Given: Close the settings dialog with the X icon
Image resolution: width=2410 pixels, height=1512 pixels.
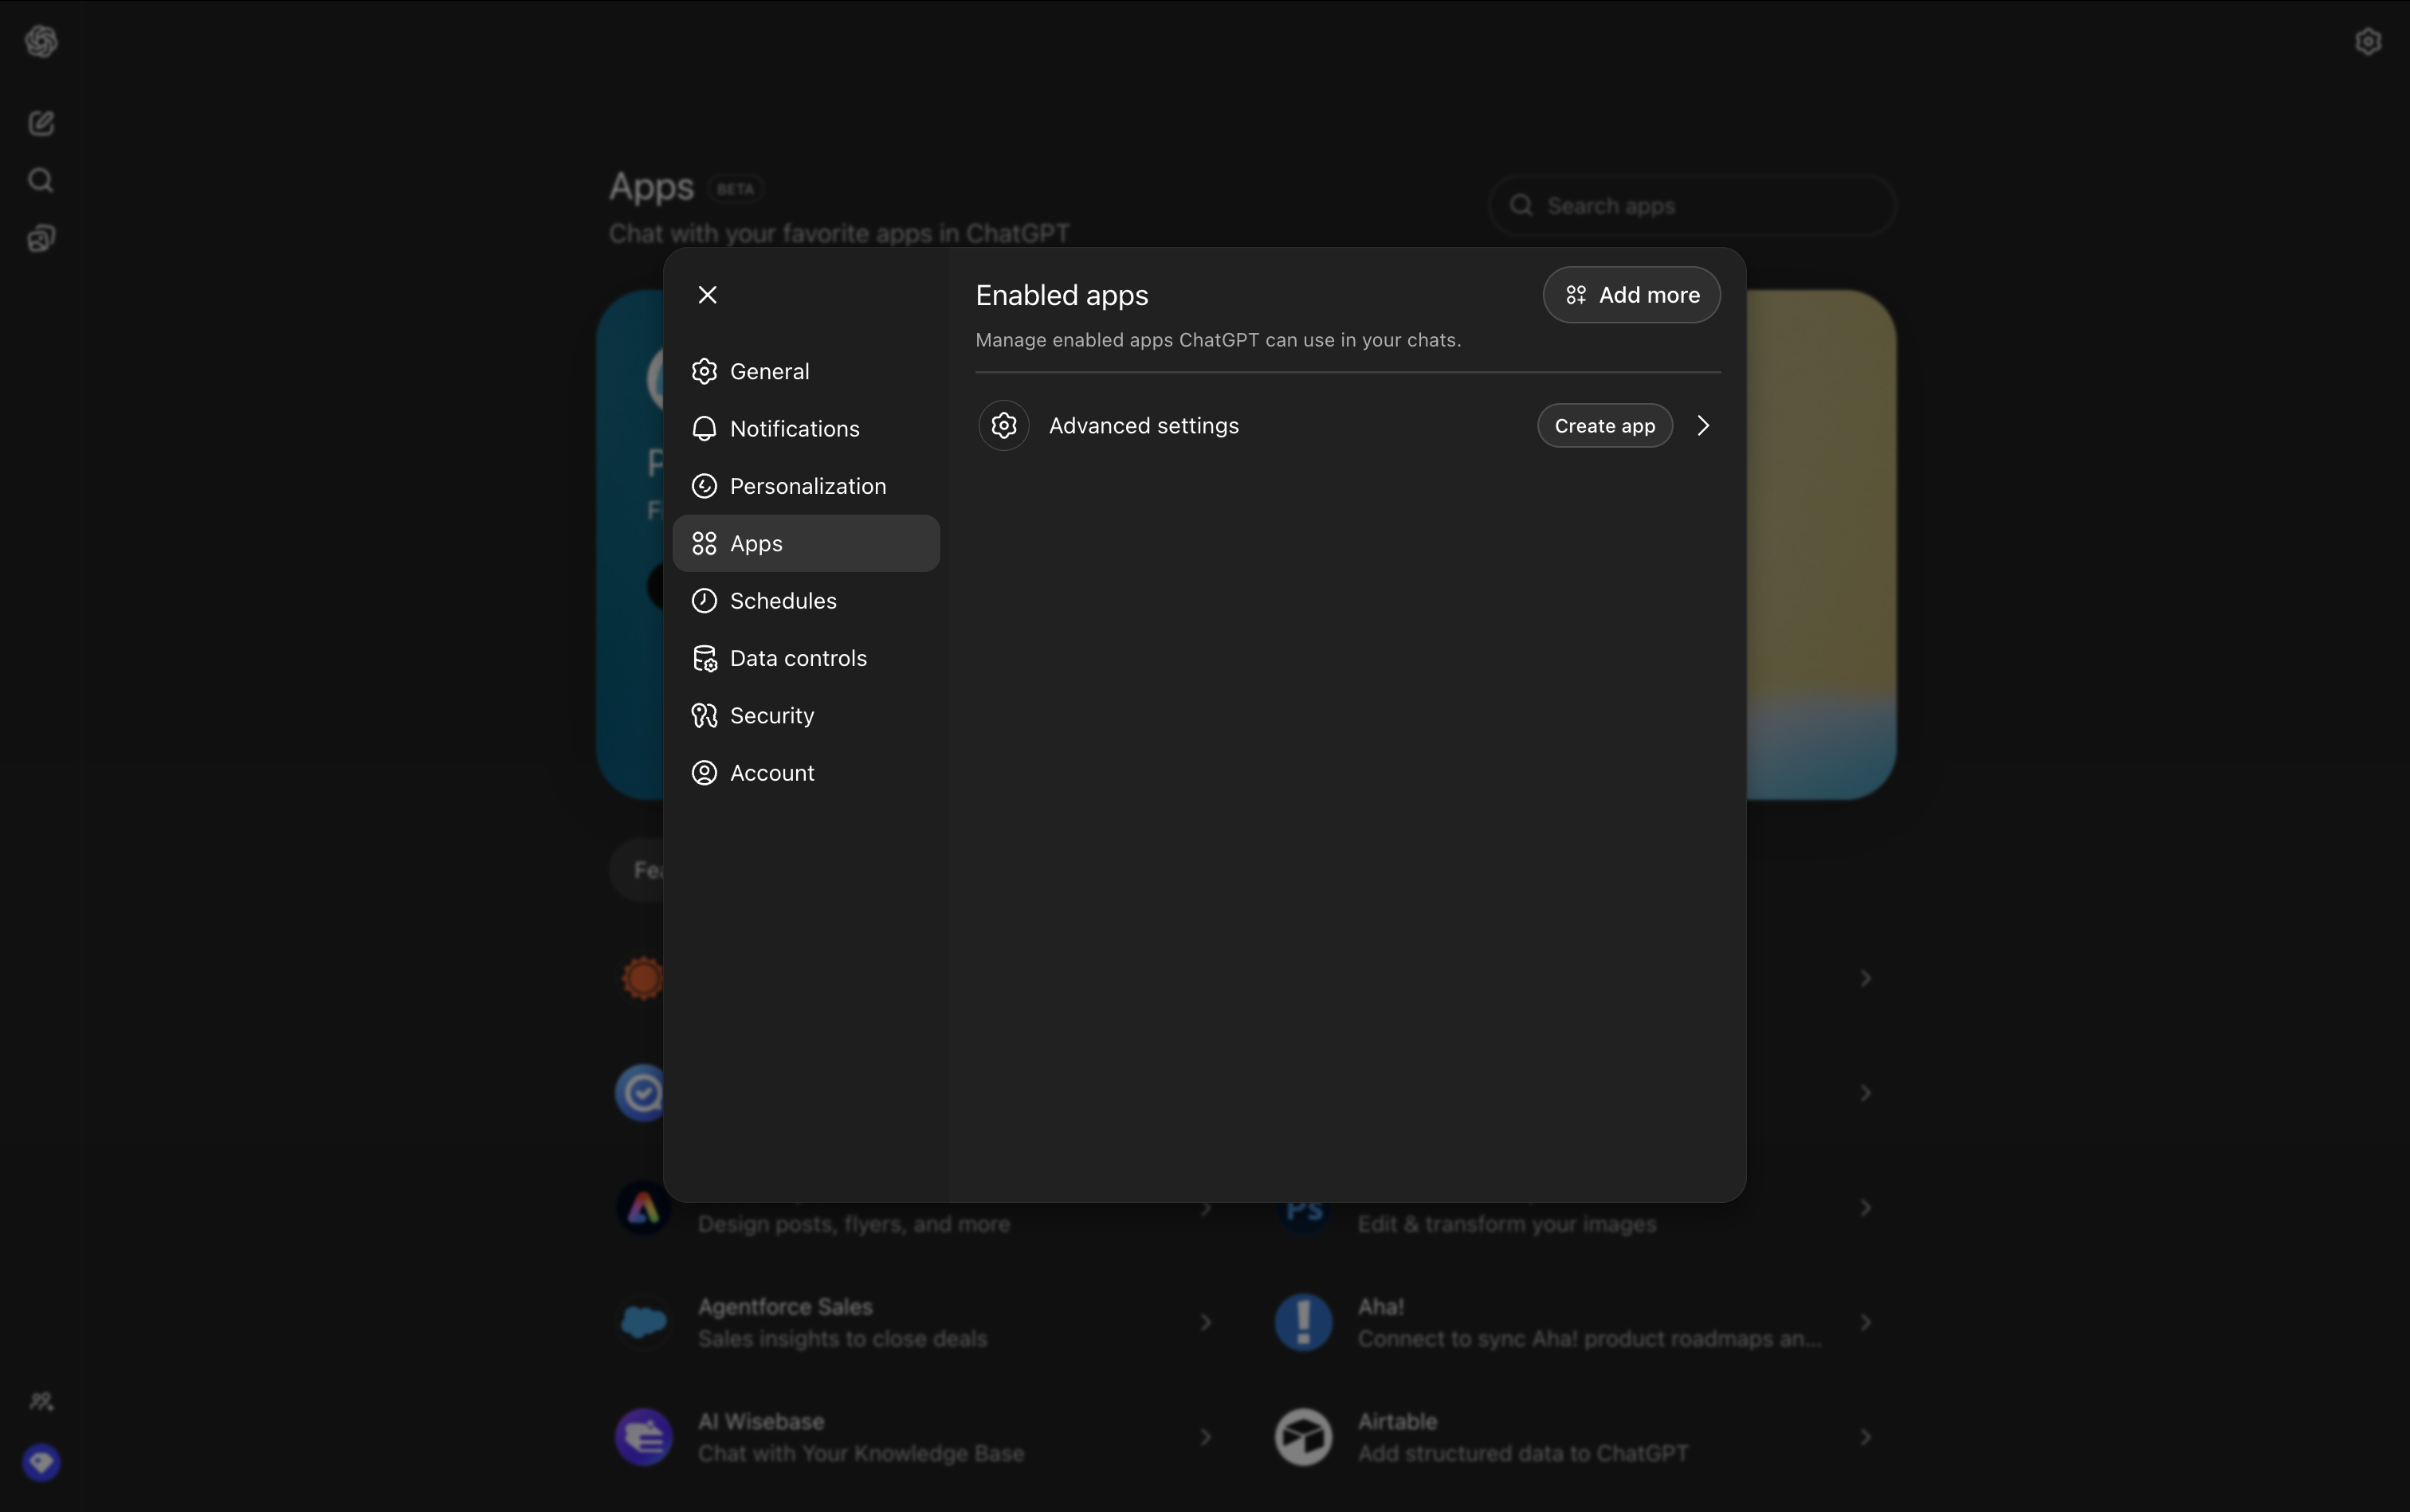Looking at the screenshot, I should click(x=707, y=295).
